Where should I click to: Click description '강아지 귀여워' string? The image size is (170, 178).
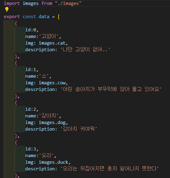[79, 129]
